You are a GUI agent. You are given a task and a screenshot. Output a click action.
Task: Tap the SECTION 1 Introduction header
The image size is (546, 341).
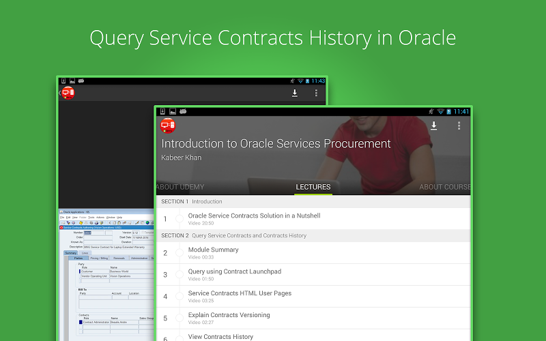313,201
